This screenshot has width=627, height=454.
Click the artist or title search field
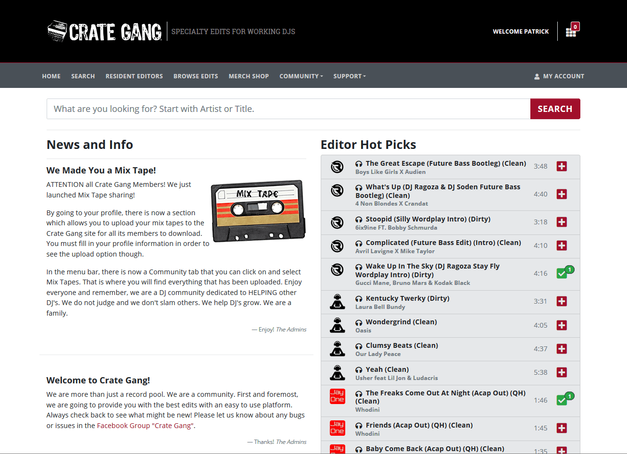point(288,109)
